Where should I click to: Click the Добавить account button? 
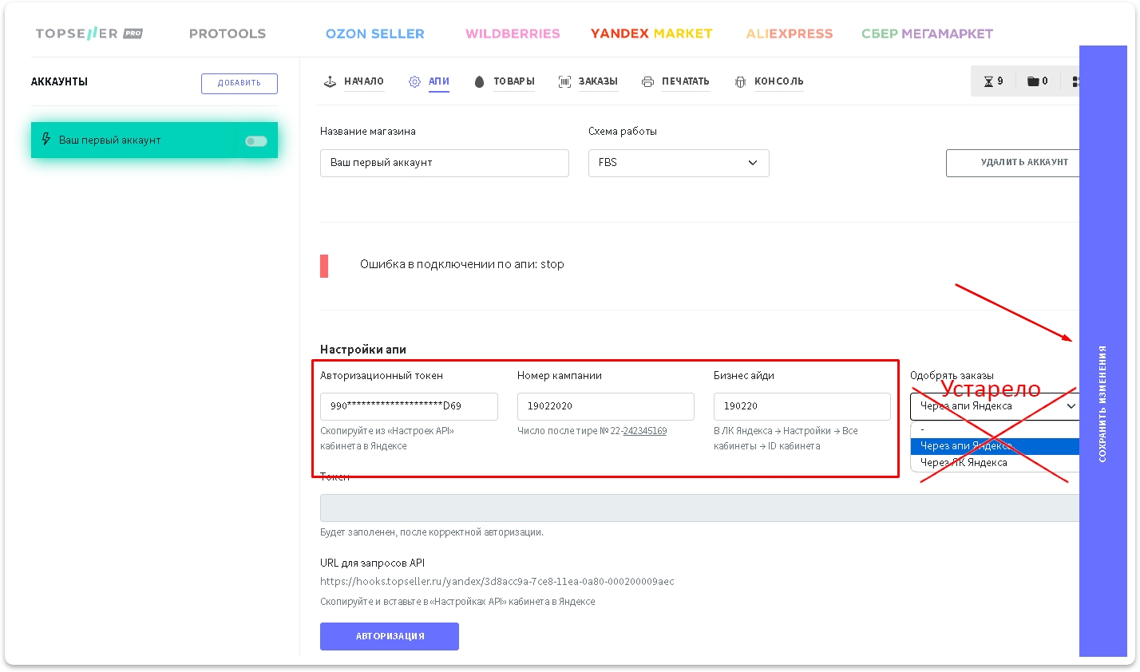[x=239, y=83]
